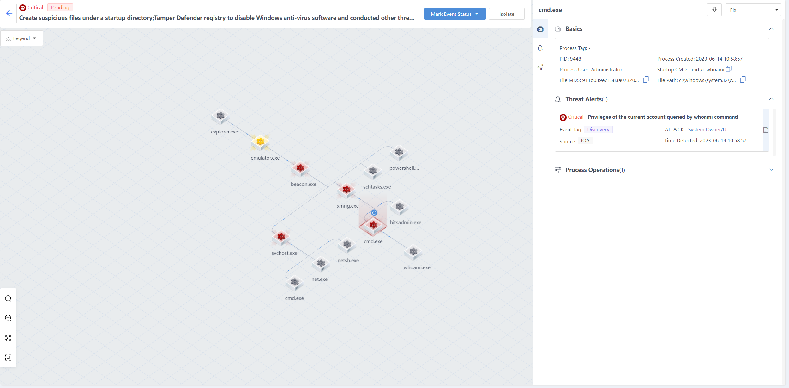Copy the File MD5 hash
The width and height of the screenshot is (789, 388).
(x=646, y=80)
